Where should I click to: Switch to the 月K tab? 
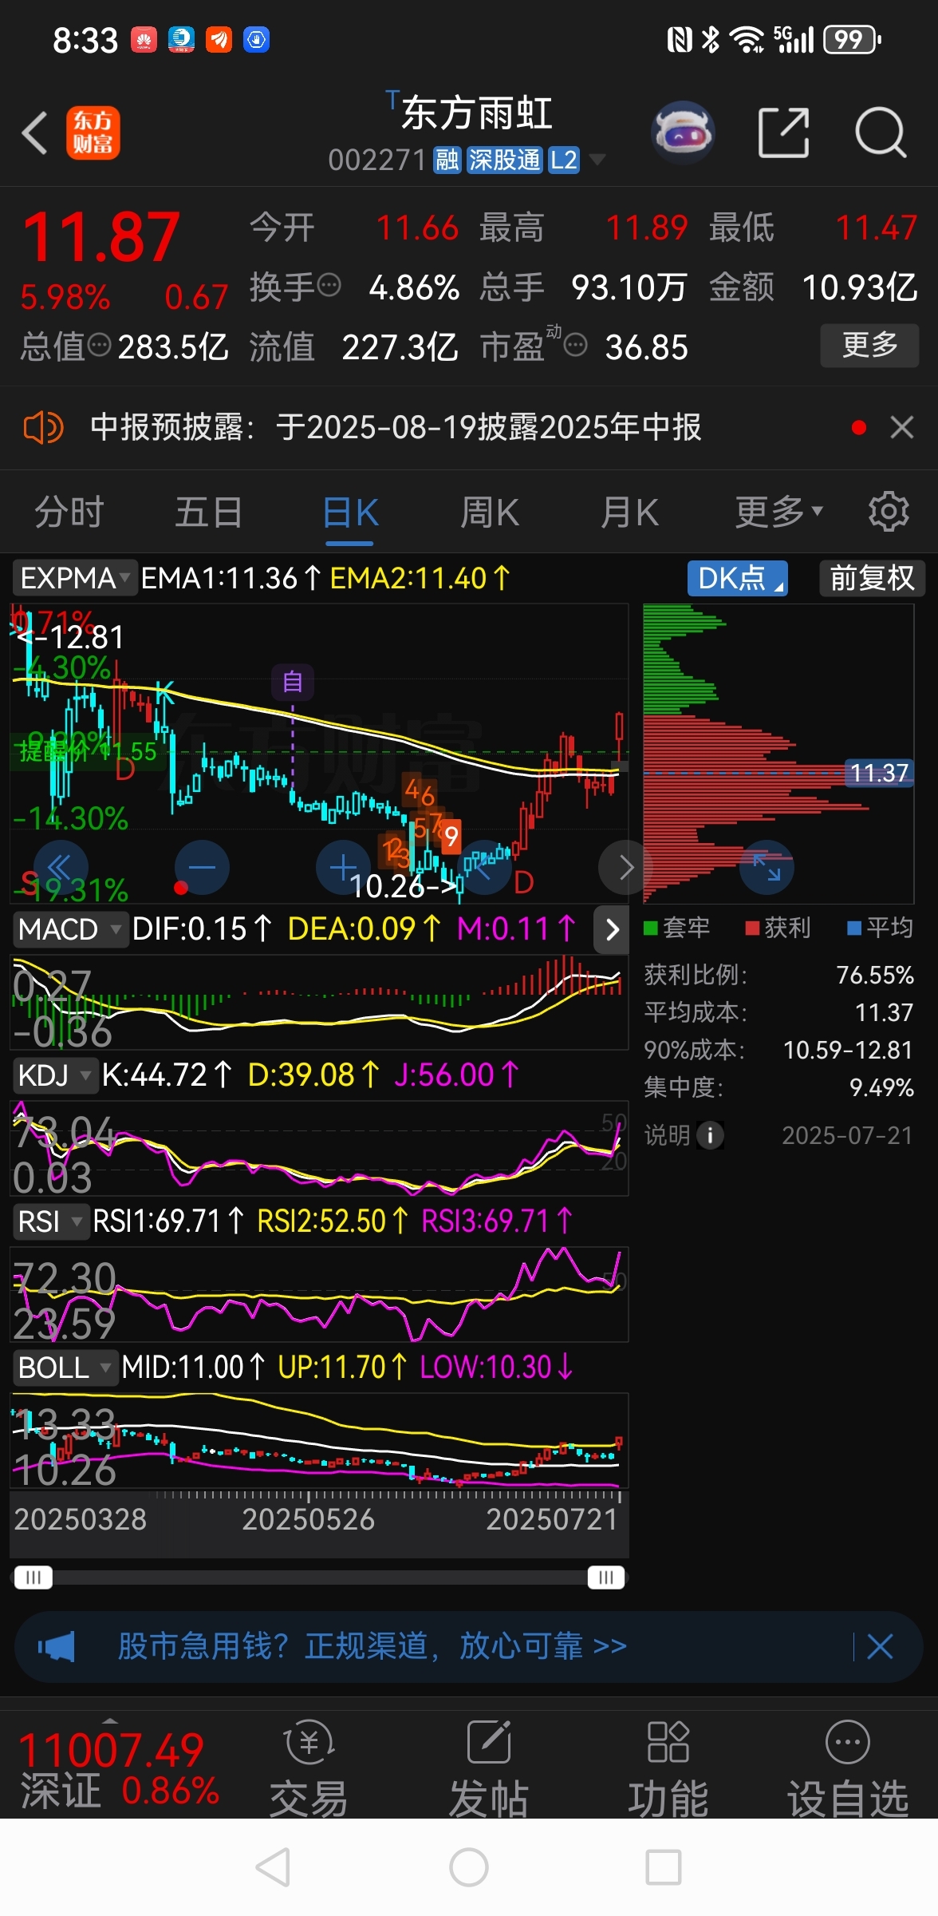(x=629, y=512)
